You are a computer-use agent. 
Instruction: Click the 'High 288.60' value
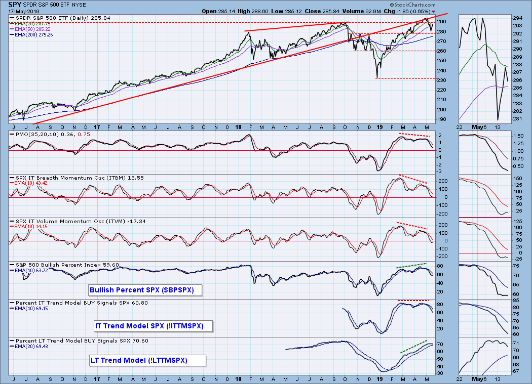253,11
